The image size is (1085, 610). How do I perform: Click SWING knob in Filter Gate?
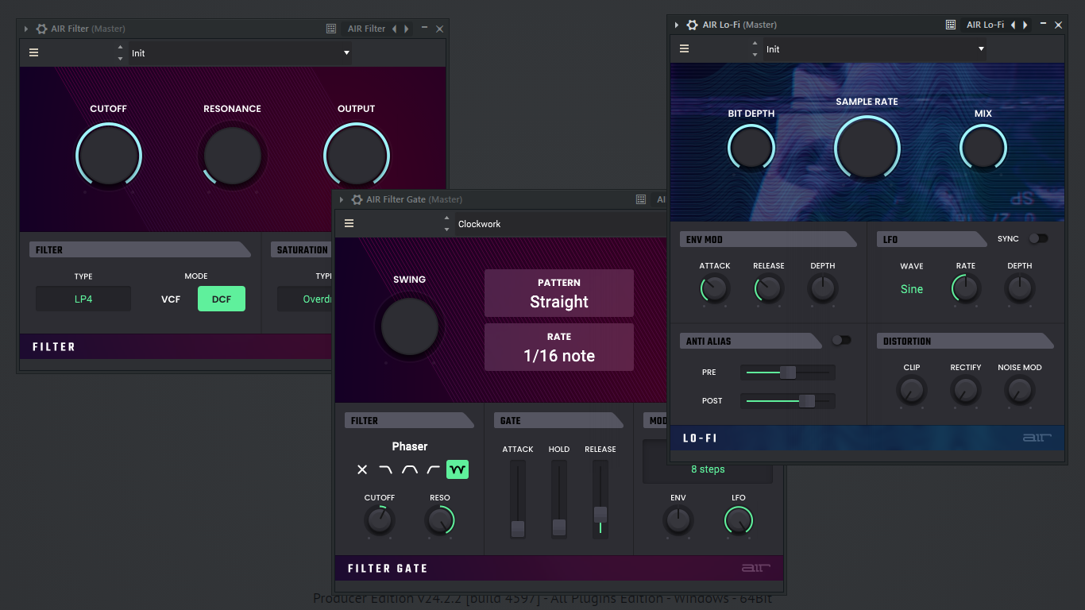click(x=410, y=326)
